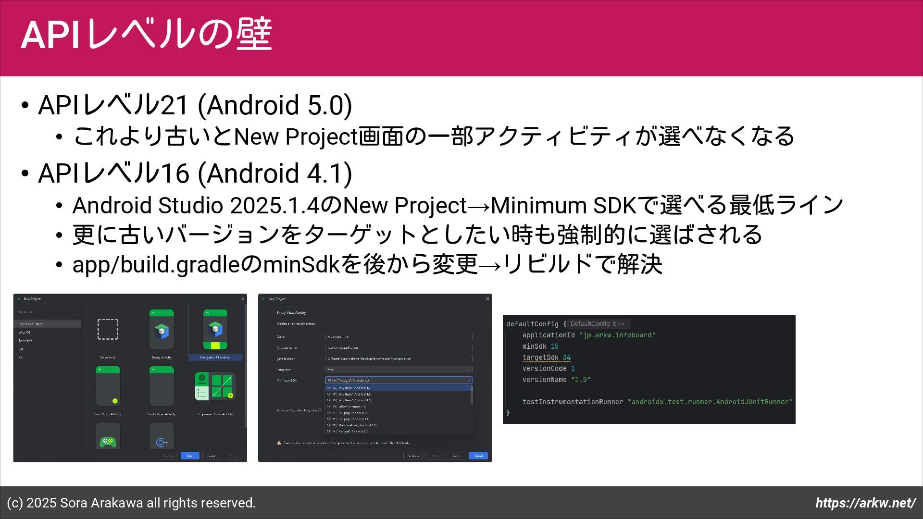Click the Name field containing My Application
923x519 pixels.
(399, 337)
